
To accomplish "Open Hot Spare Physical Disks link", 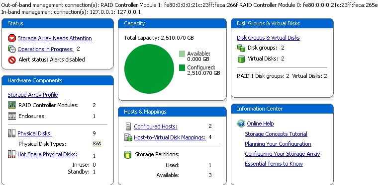I will [48, 154].
